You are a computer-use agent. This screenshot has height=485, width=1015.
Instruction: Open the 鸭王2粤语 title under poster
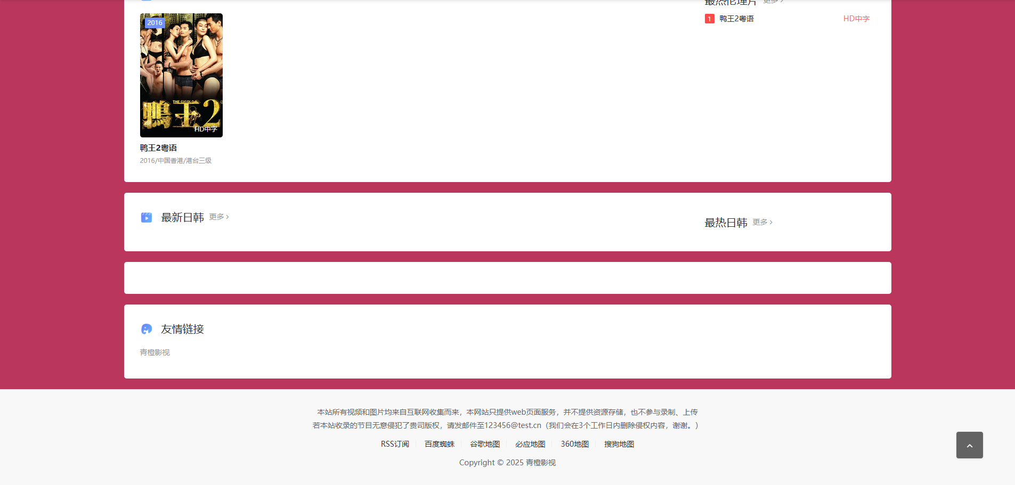pos(158,148)
